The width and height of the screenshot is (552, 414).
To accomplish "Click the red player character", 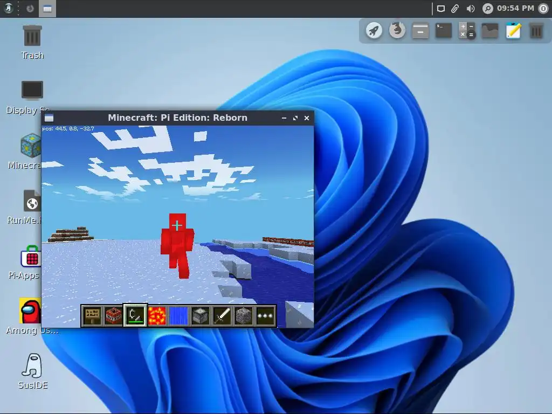I will 177,245.
